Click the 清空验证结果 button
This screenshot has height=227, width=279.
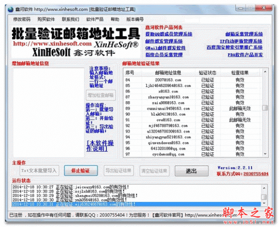click(154, 171)
